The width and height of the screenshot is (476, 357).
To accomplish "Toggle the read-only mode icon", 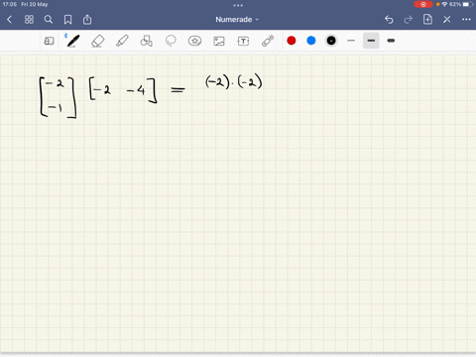I will (49, 41).
